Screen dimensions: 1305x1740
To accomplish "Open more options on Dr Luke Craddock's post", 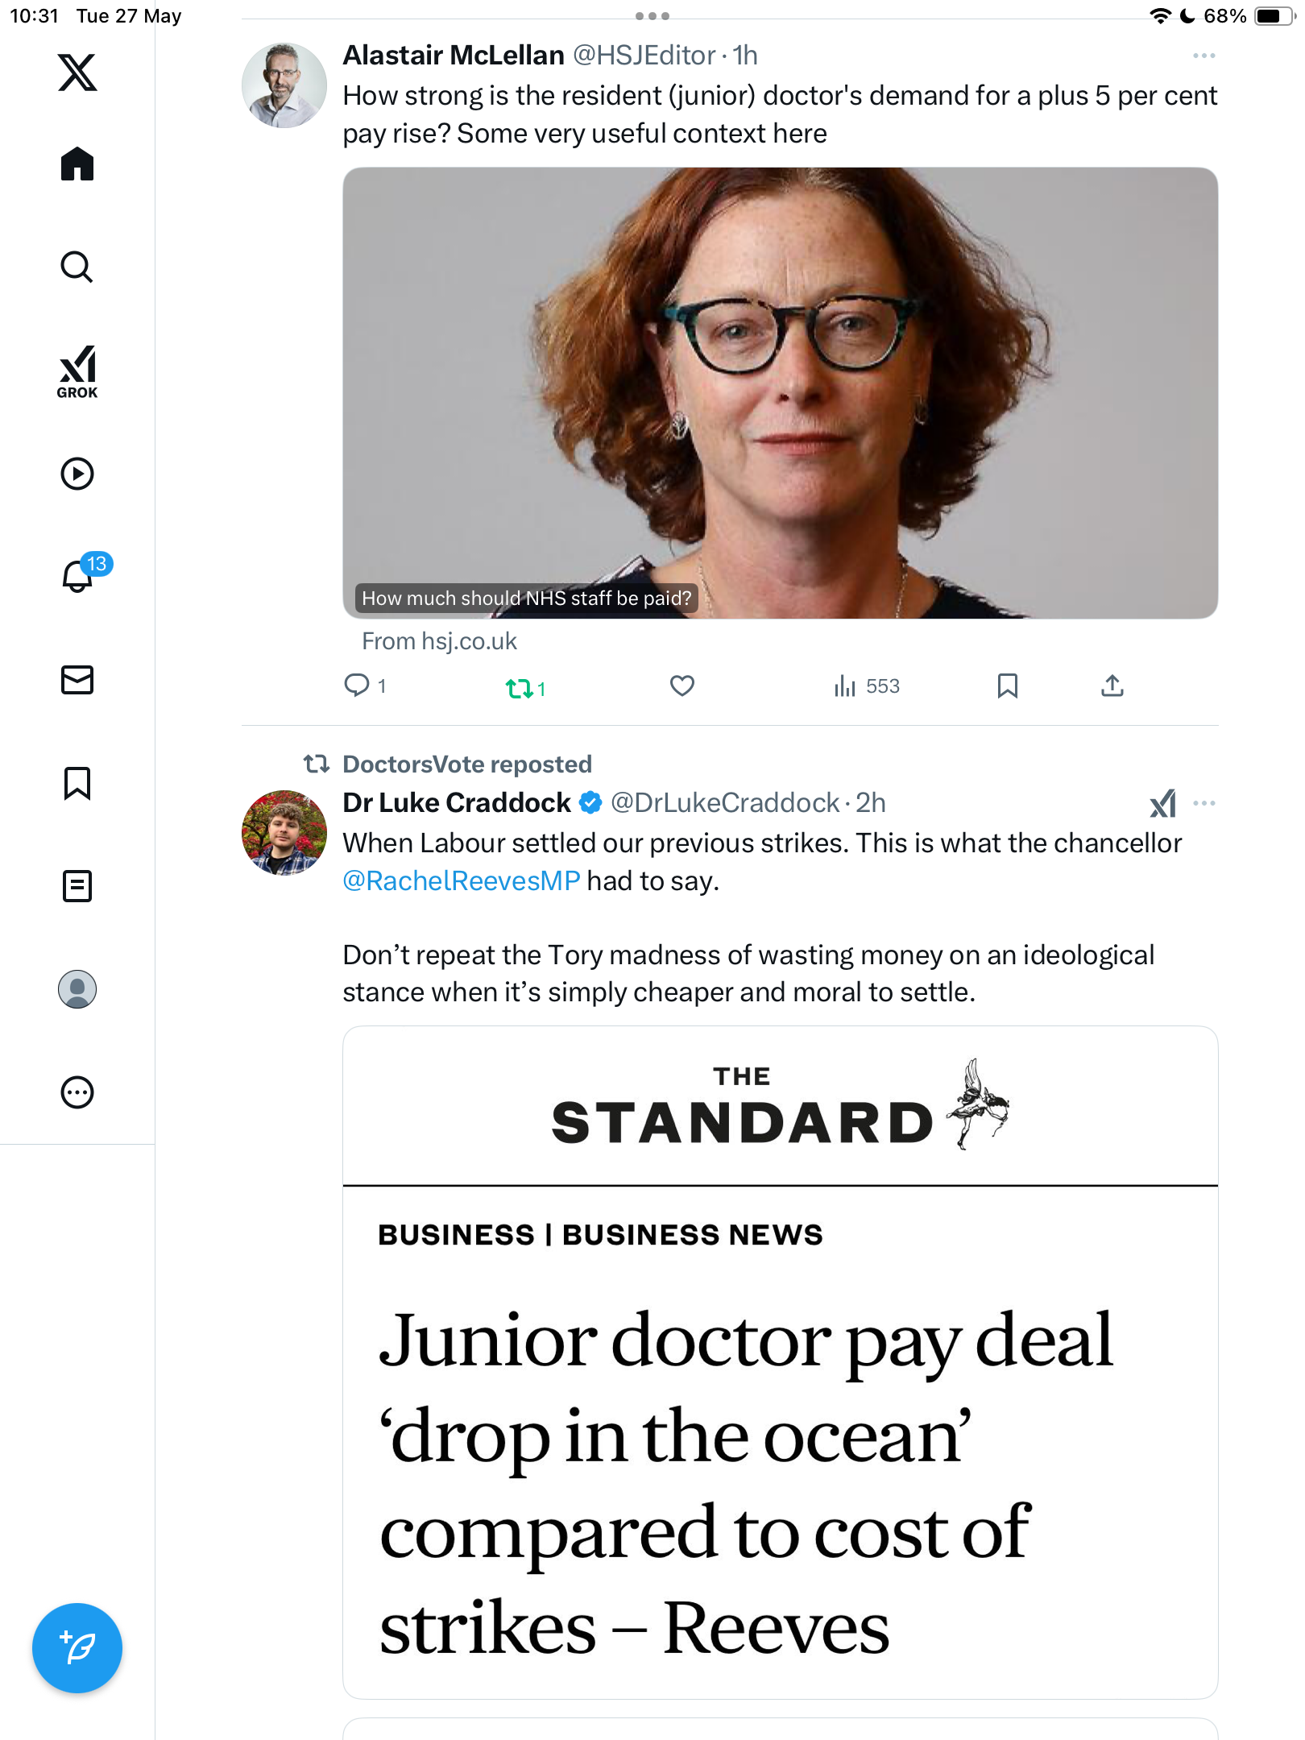I will pos(1204,803).
